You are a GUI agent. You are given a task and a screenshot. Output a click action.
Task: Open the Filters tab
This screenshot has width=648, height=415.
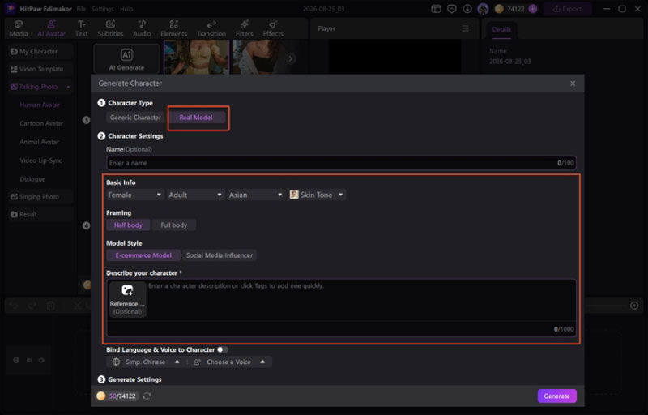[x=245, y=28]
